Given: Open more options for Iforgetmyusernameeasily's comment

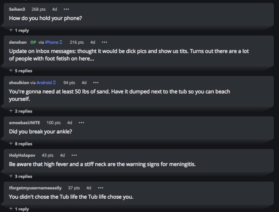Looking at the screenshot, I should pos(100,188).
